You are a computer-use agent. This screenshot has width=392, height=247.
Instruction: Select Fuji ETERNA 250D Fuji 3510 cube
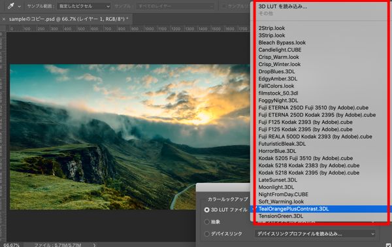click(313, 108)
